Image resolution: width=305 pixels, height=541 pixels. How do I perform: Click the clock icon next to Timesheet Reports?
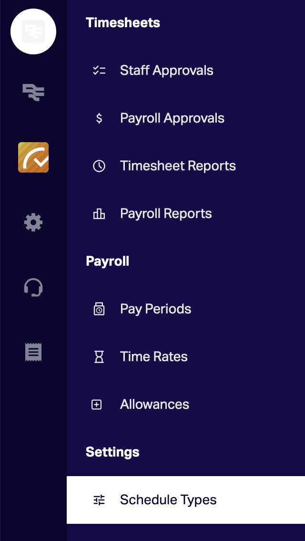point(99,166)
